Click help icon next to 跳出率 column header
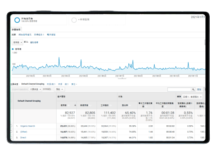This screenshot has width=219, height=154. [130, 105]
